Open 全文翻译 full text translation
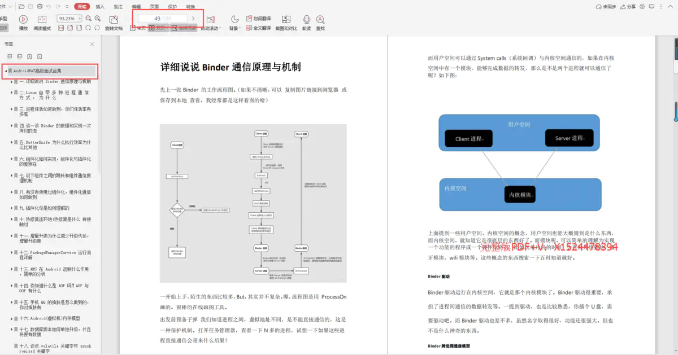 [x=258, y=28]
